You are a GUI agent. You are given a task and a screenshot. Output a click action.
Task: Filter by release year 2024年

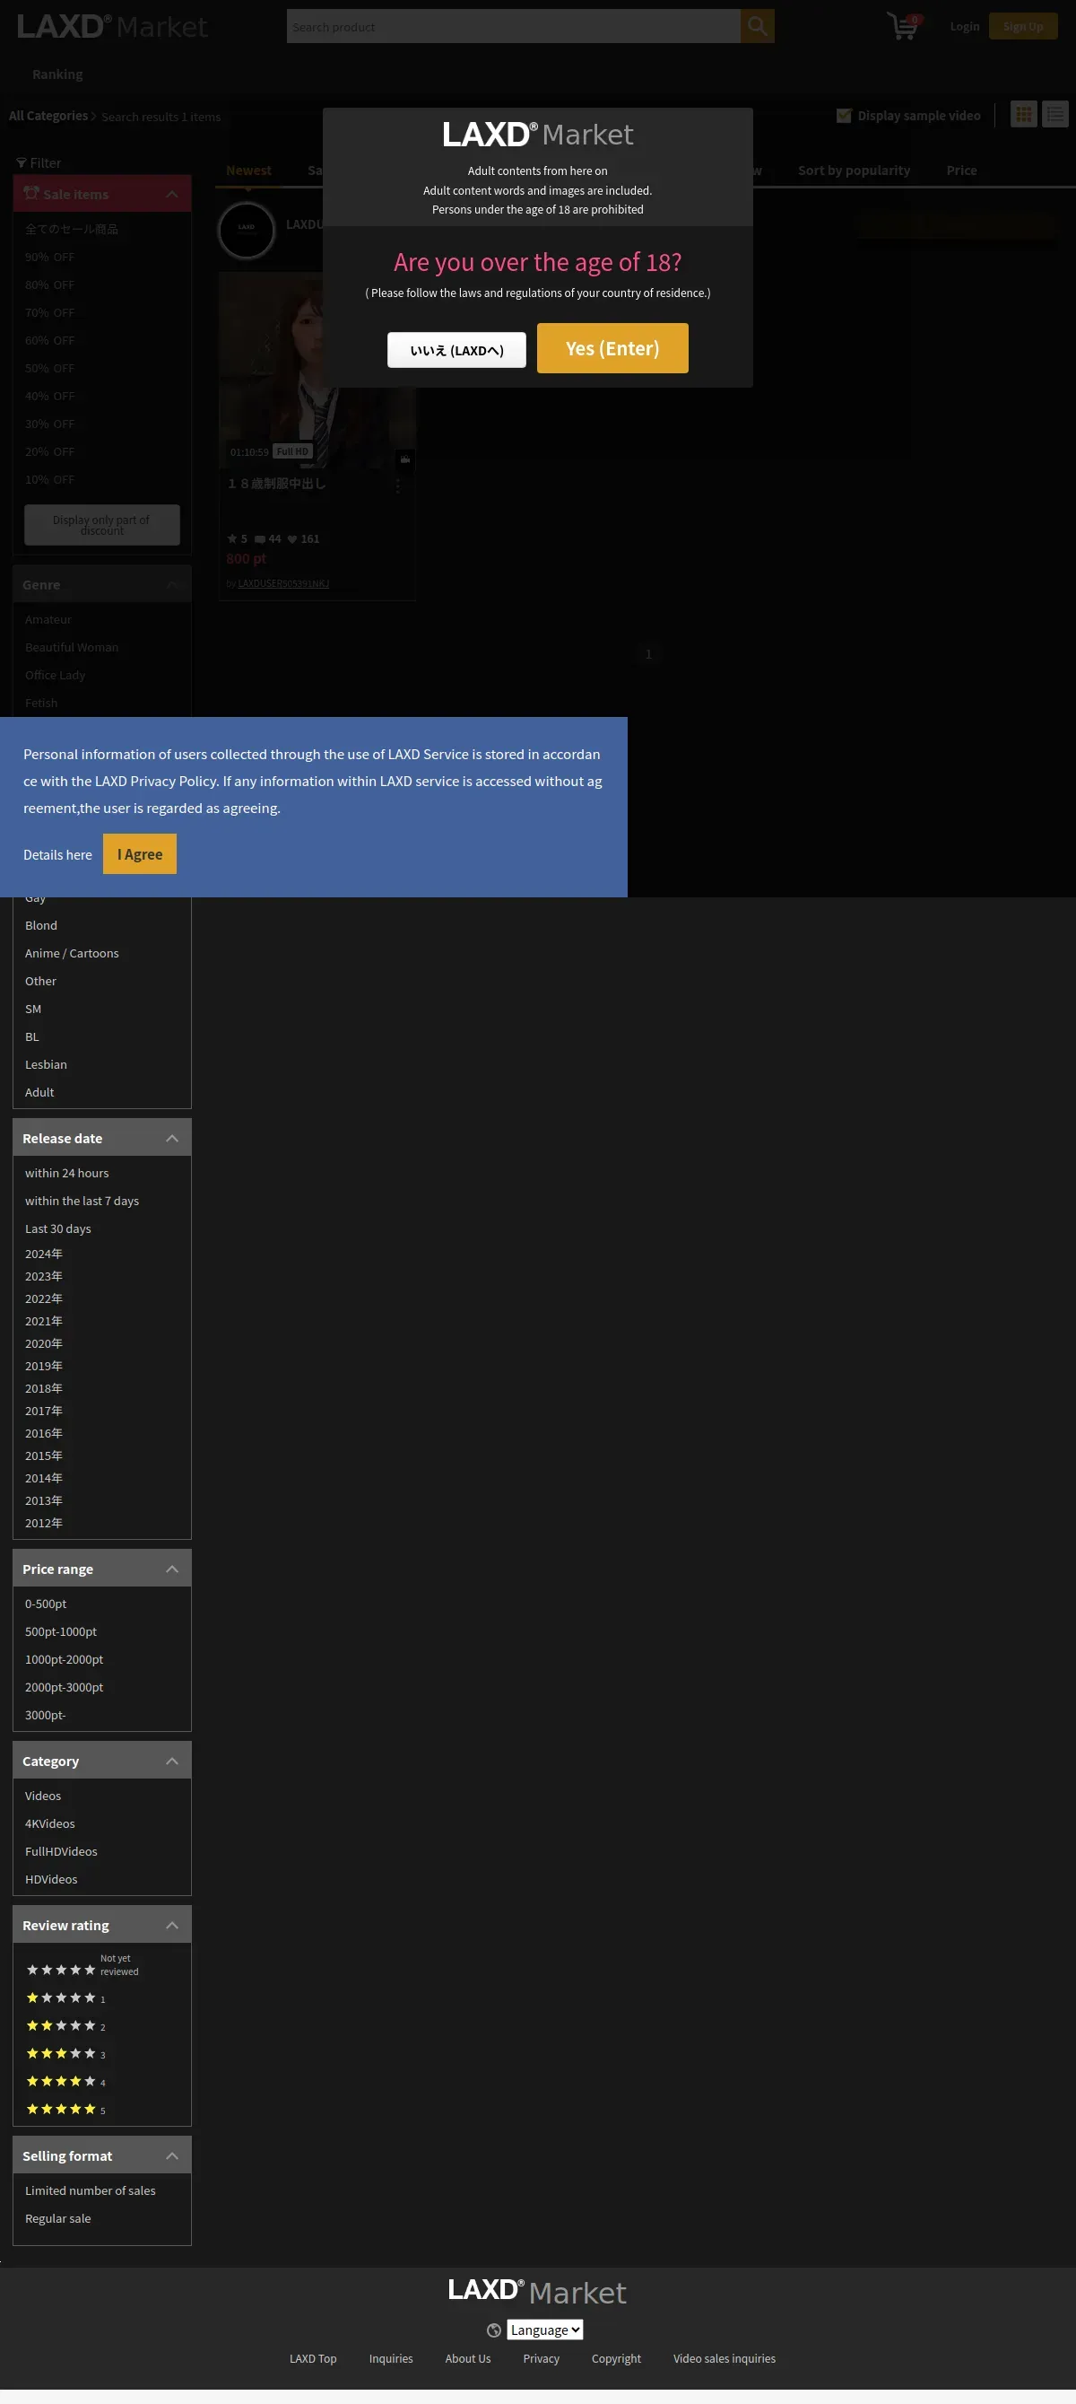click(44, 1254)
